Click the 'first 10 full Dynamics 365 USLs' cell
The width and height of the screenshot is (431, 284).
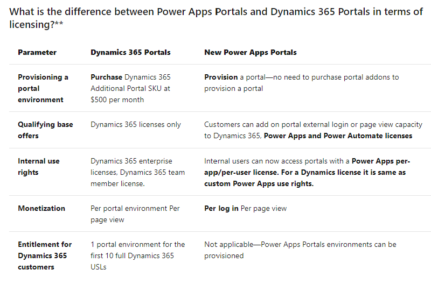[x=137, y=255]
